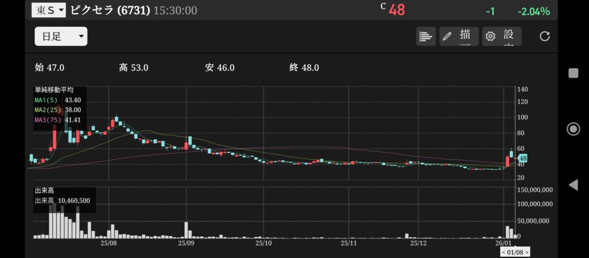Select the 単純移動平均 indicator title
This screenshot has width=589, height=258.
(x=54, y=90)
